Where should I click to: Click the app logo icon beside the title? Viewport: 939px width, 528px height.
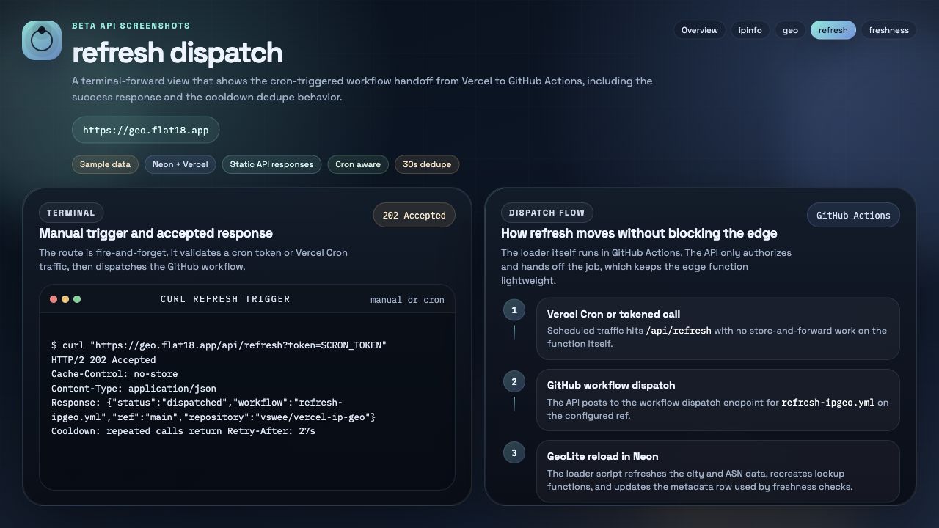point(42,40)
